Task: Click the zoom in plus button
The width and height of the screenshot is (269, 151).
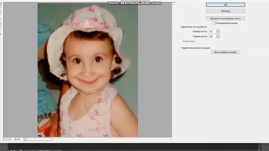Action: pos(9,139)
